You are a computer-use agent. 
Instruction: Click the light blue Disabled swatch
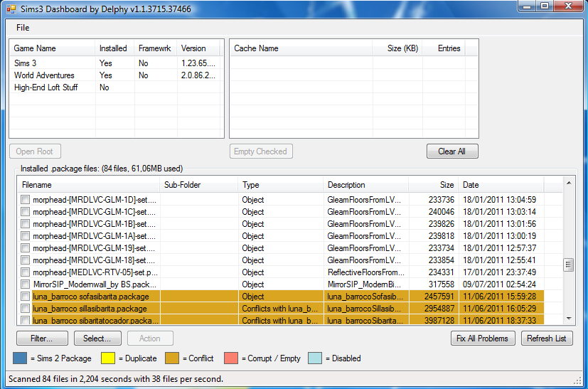(315, 358)
